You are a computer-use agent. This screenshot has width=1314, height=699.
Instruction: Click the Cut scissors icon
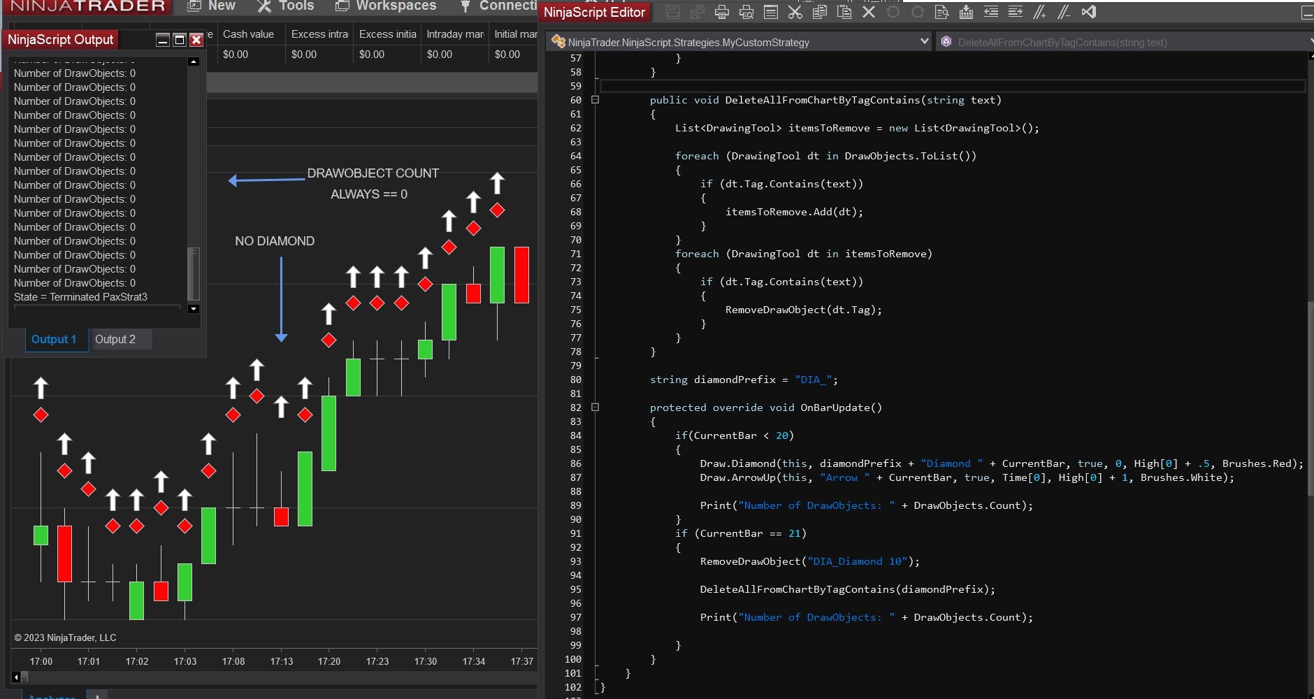pyautogui.click(x=795, y=12)
